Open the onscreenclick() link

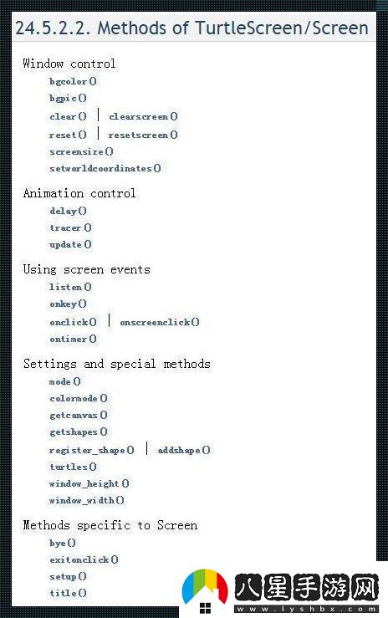160,323
